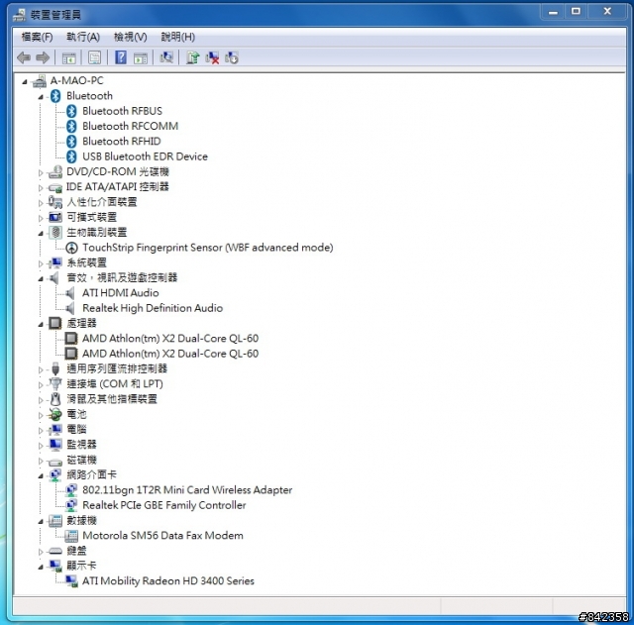Click the blue Help question-mark icon
634x625 pixels.
point(121,57)
